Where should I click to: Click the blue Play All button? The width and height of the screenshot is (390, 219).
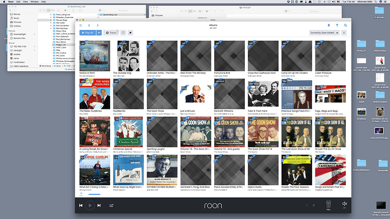(88, 33)
